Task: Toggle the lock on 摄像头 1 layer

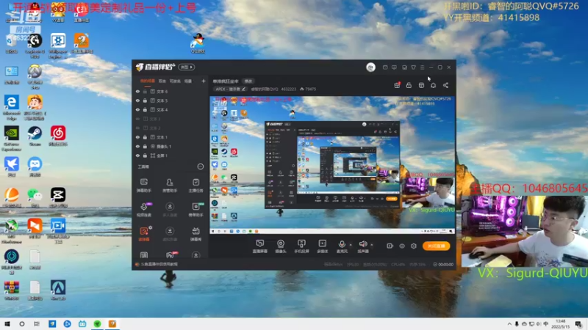Action: click(x=145, y=146)
